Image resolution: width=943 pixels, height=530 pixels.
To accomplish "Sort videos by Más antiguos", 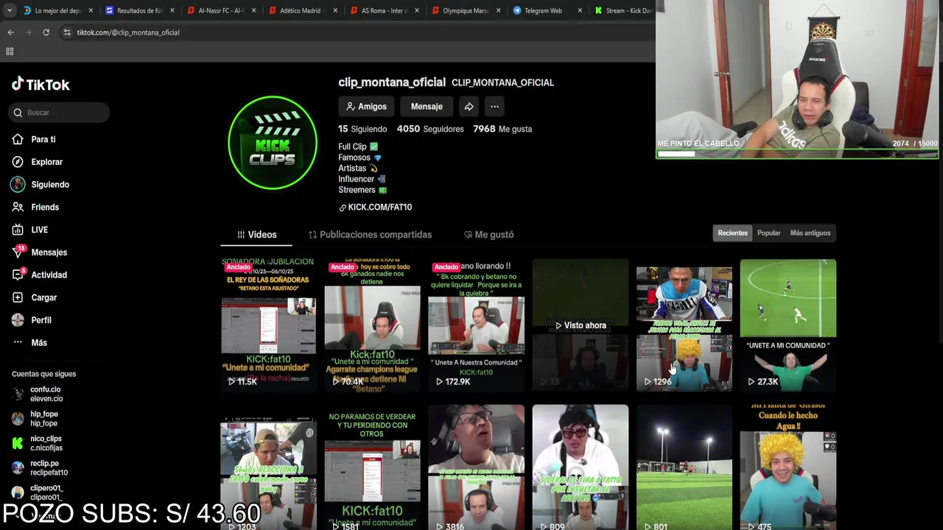I will 810,233.
